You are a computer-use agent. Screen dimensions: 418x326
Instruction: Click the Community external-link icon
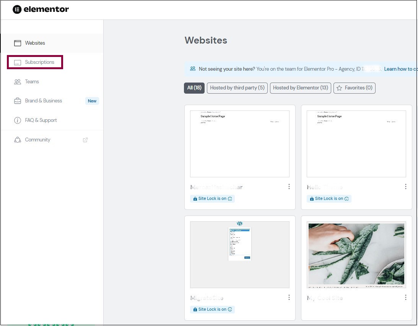(x=85, y=139)
